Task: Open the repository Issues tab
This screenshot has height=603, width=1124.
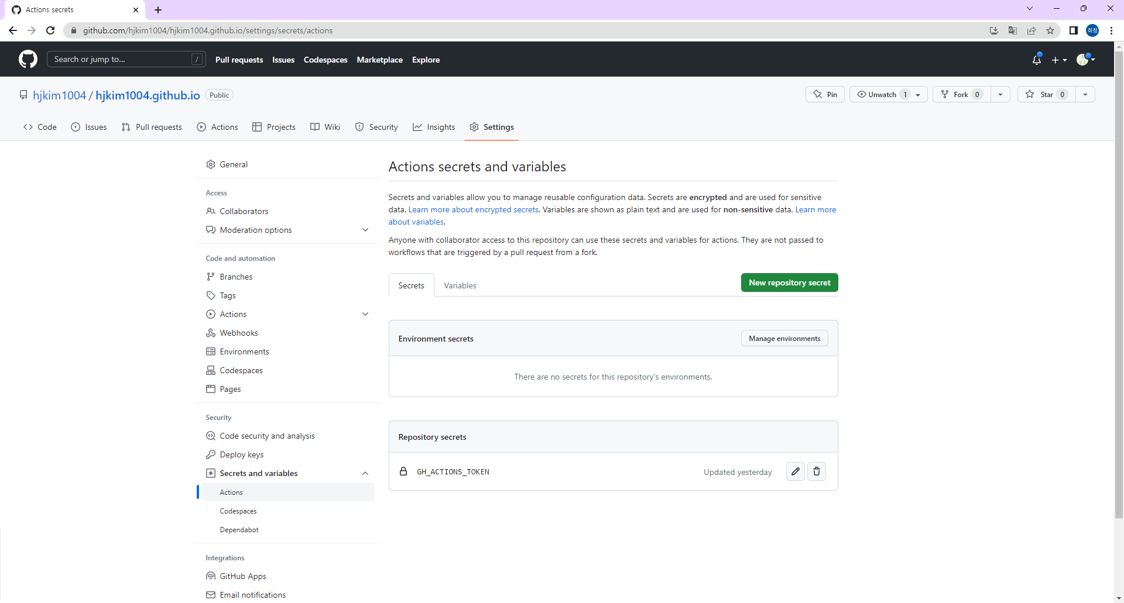Action: coord(89,127)
